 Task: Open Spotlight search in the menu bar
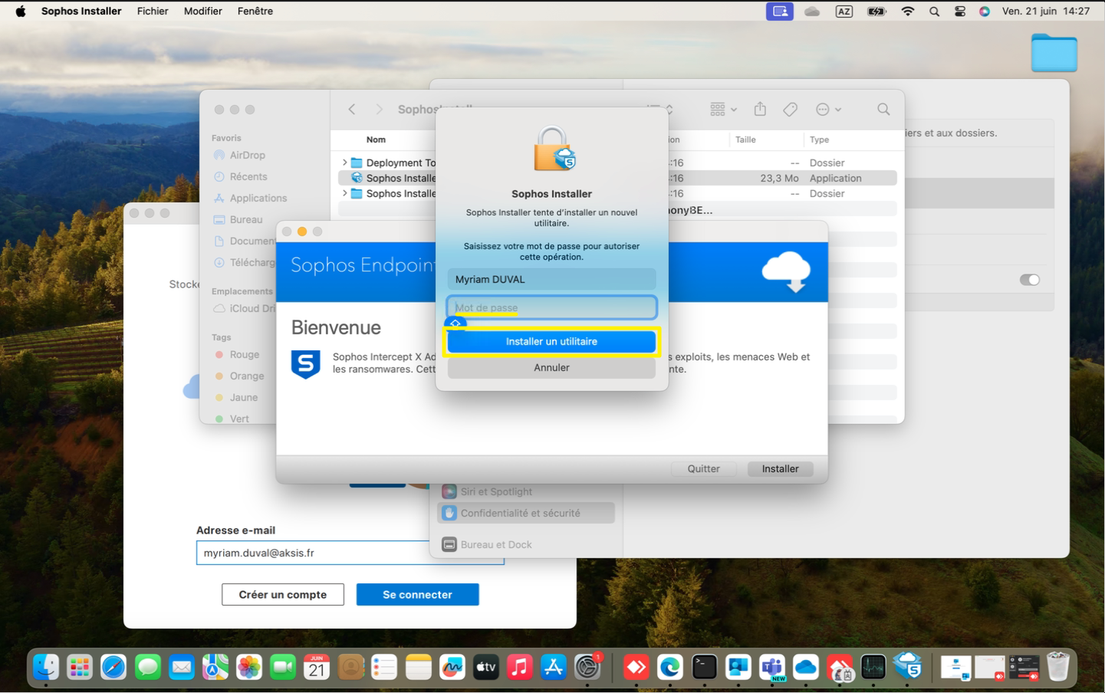934,11
